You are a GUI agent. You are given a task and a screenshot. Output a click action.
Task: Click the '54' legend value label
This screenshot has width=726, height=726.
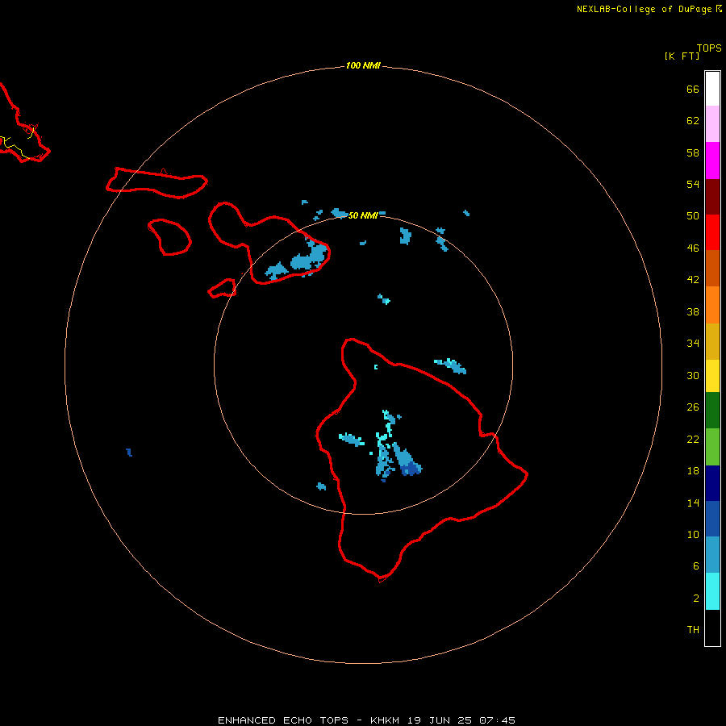pos(693,184)
